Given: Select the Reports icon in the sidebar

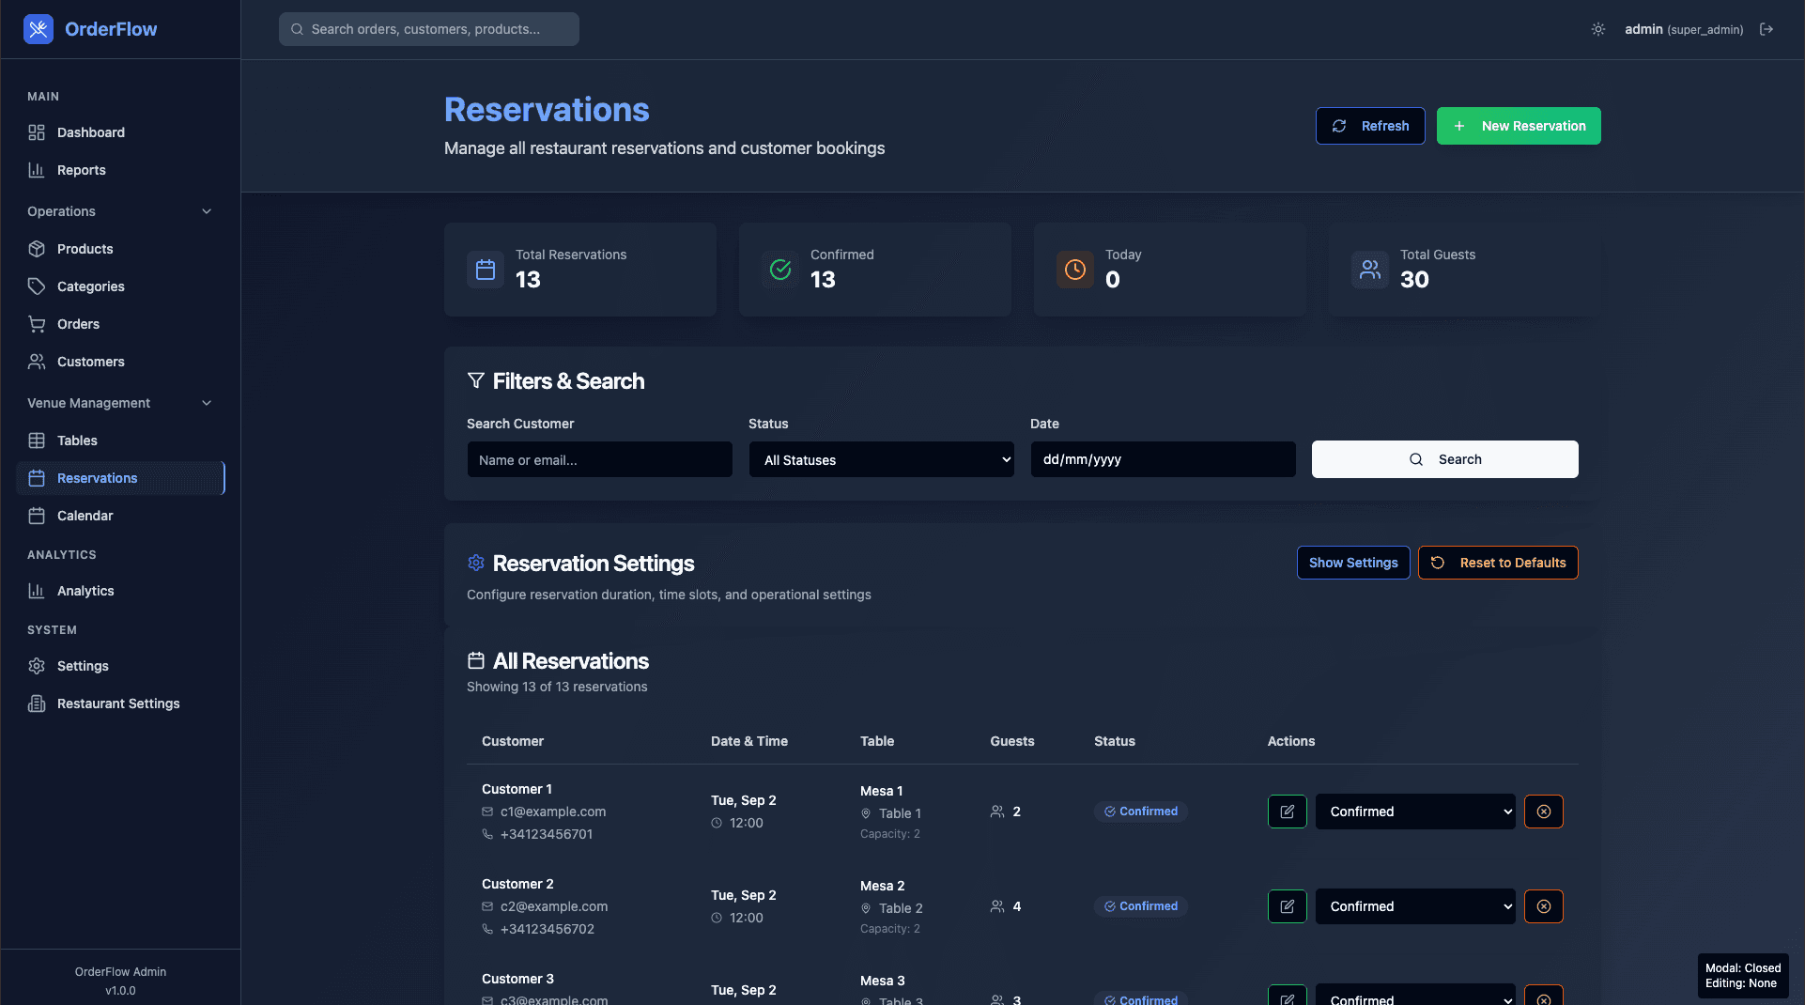Looking at the screenshot, I should click(37, 170).
